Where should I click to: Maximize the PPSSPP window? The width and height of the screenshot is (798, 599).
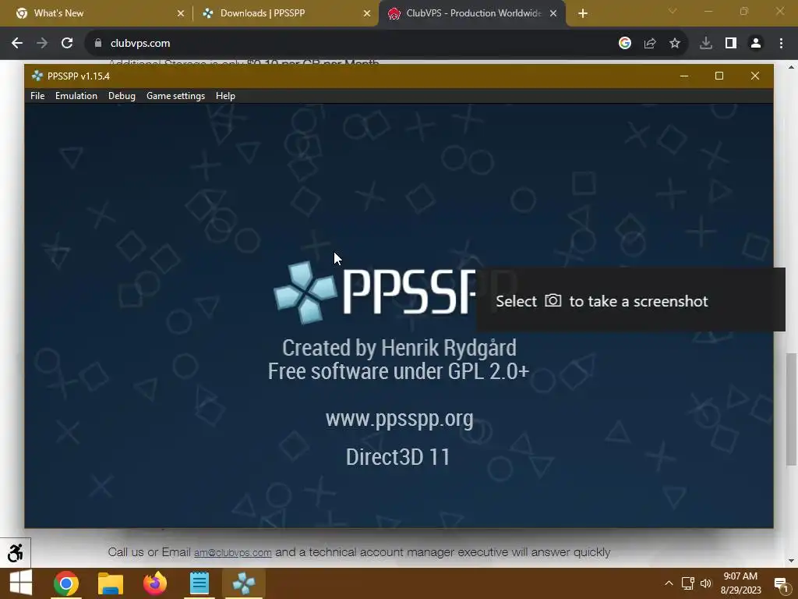(x=719, y=76)
